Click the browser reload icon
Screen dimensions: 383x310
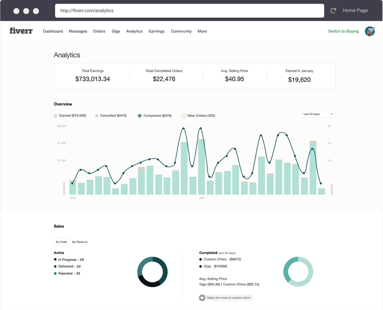[333, 11]
